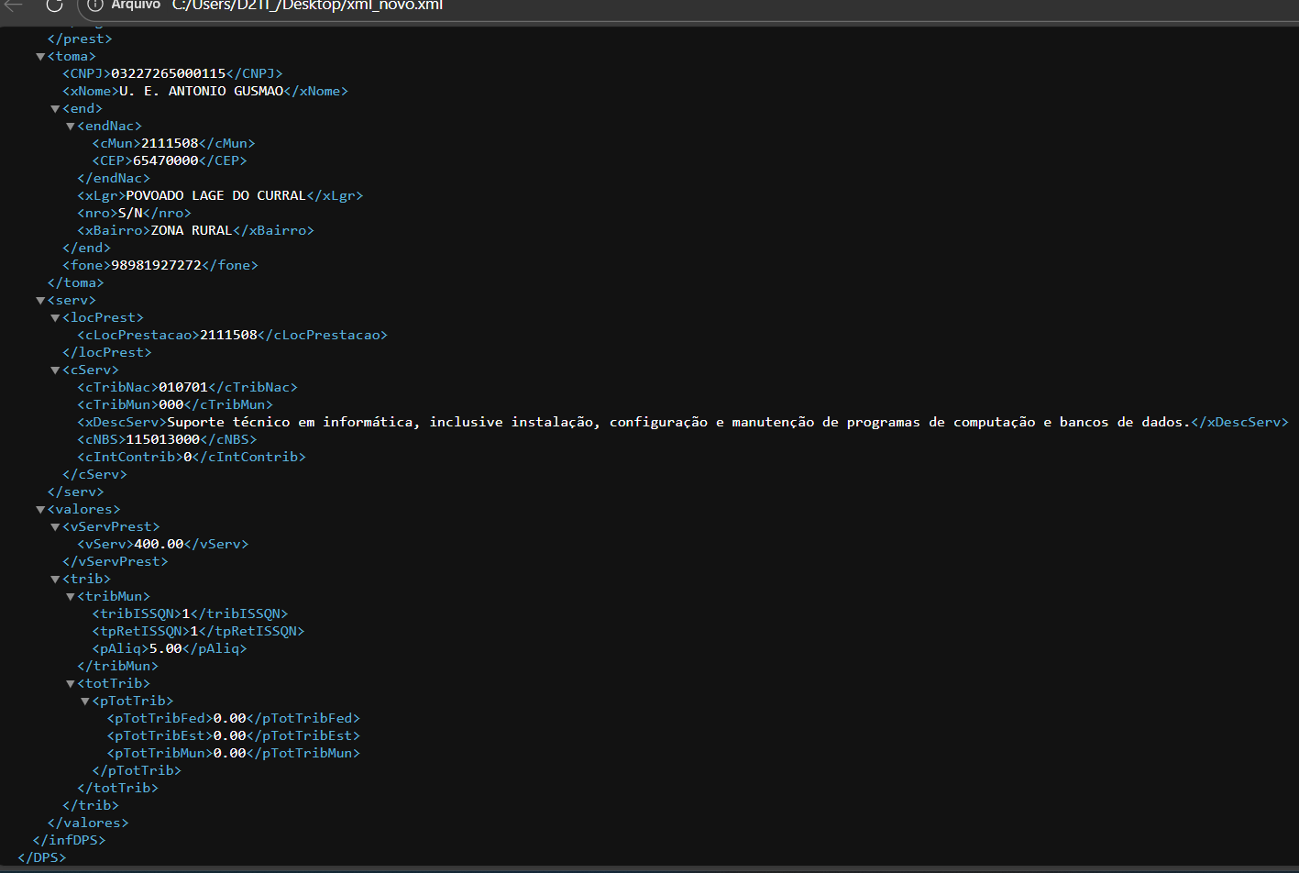
Task: Click the xDescServ description text
Action: 677,422
